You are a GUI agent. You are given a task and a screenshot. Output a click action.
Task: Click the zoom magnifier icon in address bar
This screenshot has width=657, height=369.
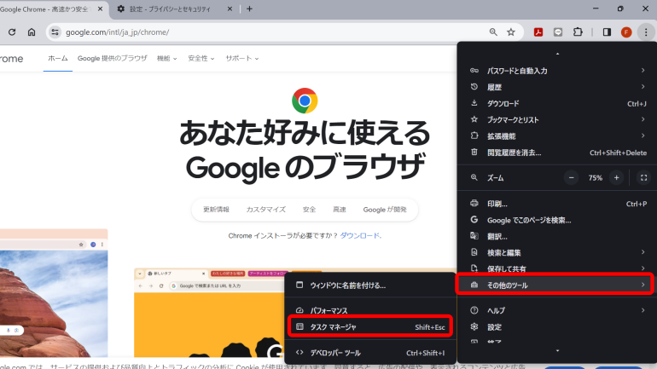click(x=493, y=32)
